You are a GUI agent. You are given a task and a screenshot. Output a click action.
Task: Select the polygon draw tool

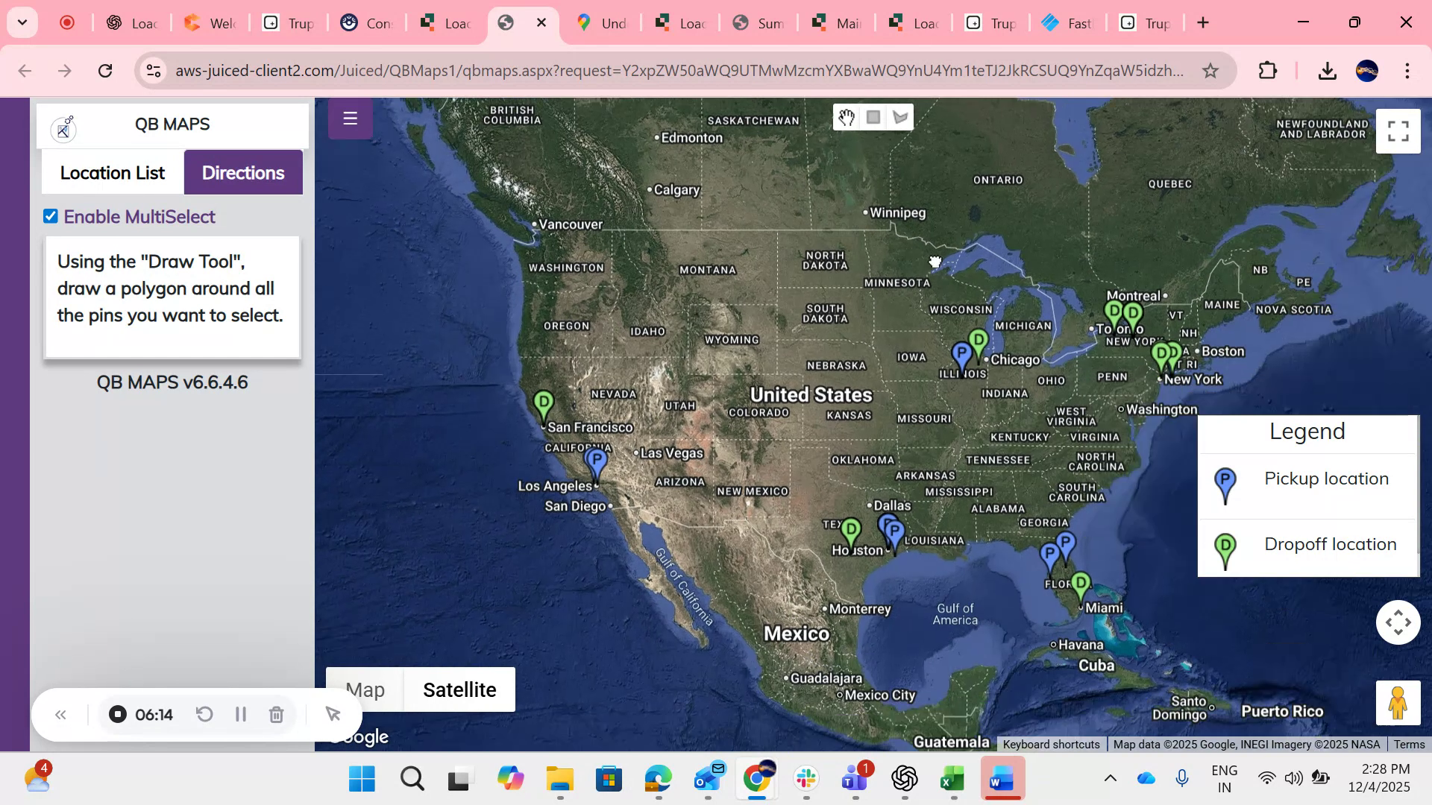click(x=900, y=117)
